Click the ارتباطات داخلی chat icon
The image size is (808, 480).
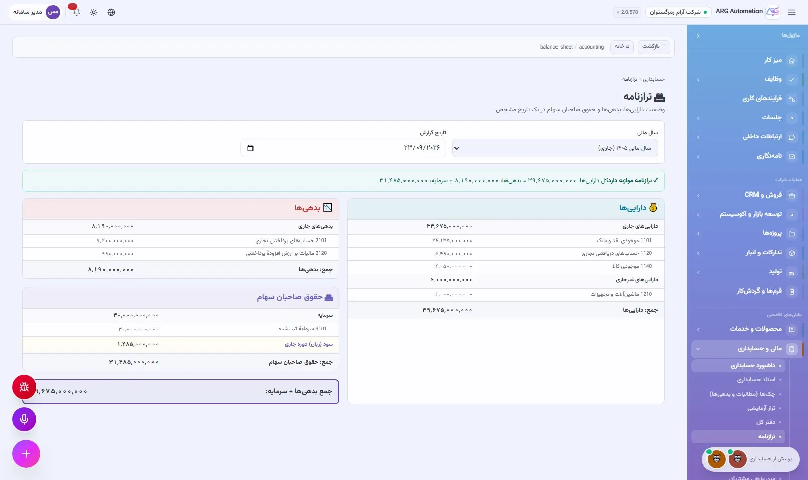click(792, 137)
